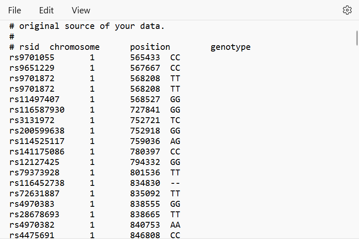Viewport: 359px width, 239px height.
Task: Click the text 'rs79373928'
Action: [x=34, y=173]
